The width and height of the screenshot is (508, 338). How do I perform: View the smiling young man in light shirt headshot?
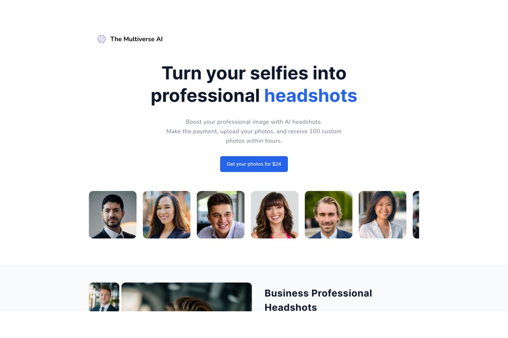coord(220,215)
